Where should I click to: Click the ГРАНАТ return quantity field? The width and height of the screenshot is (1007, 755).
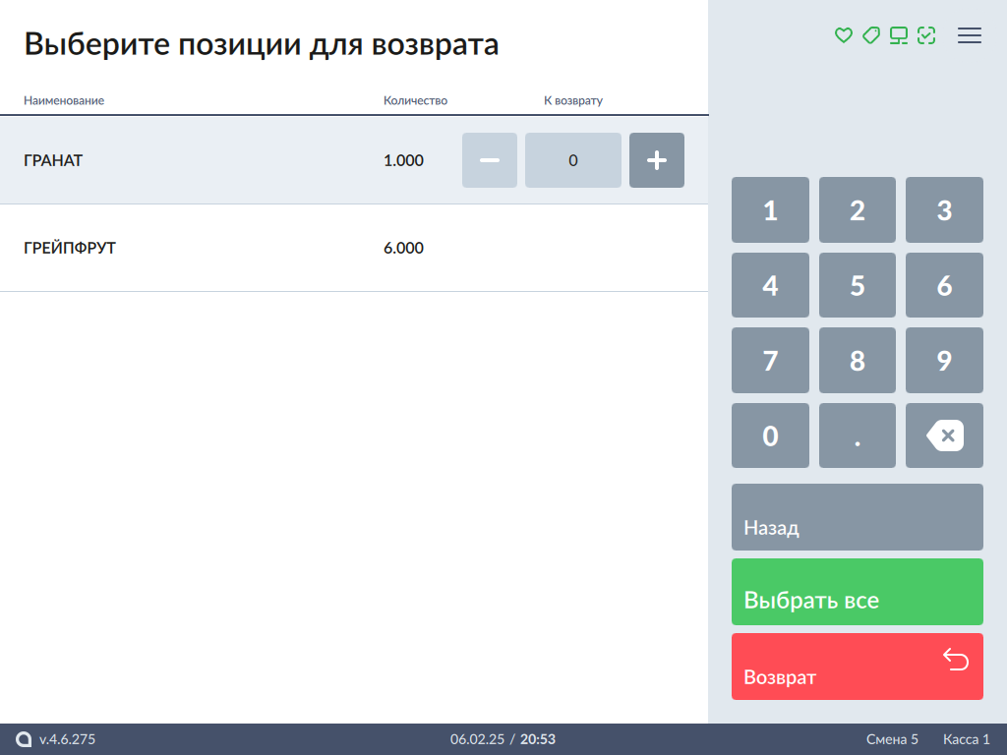tap(573, 160)
